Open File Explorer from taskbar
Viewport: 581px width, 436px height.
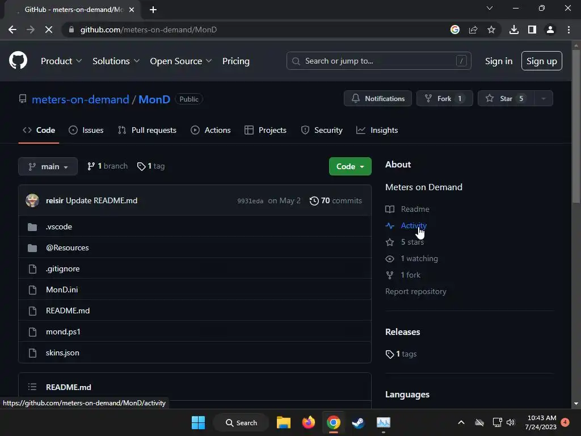coord(284,422)
